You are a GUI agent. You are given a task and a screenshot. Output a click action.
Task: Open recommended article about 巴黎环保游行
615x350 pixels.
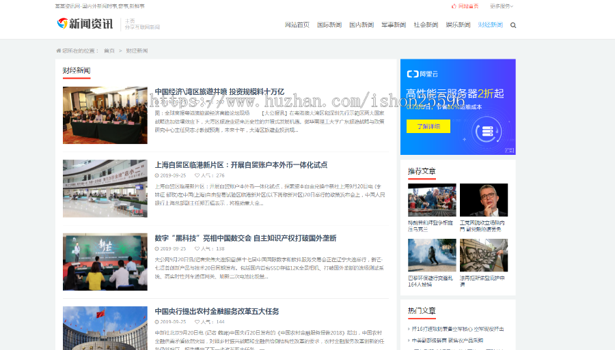(430, 281)
